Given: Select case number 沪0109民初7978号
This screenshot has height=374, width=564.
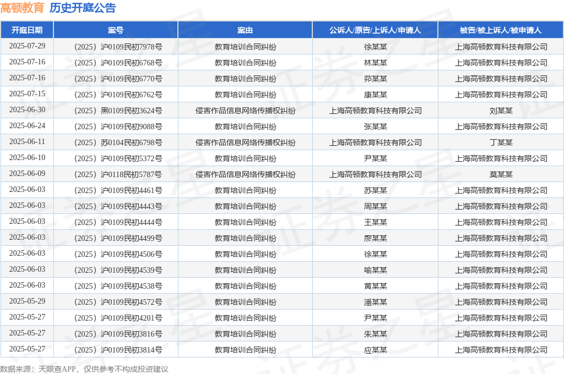Looking at the screenshot, I should 118,47.
